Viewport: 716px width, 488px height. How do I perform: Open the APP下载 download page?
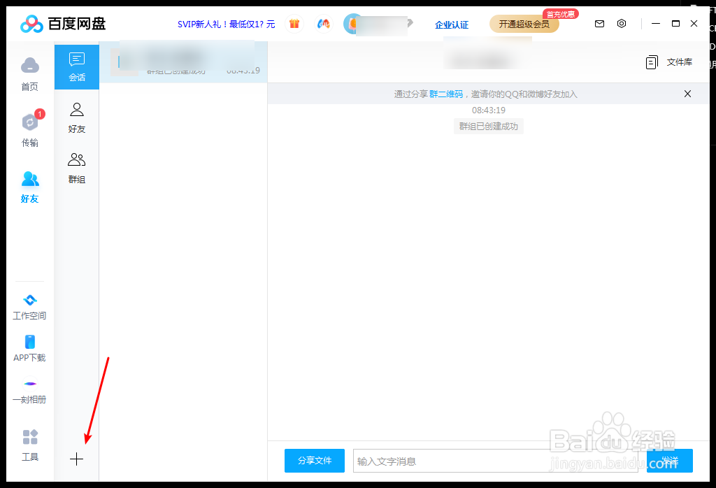click(x=29, y=347)
